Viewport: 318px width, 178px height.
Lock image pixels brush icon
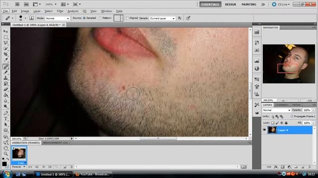(x=277, y=123)
